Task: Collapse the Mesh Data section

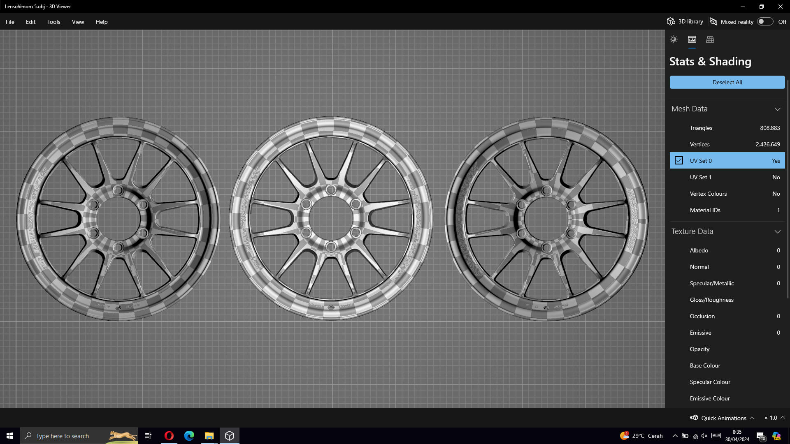Action: point(777,109)
